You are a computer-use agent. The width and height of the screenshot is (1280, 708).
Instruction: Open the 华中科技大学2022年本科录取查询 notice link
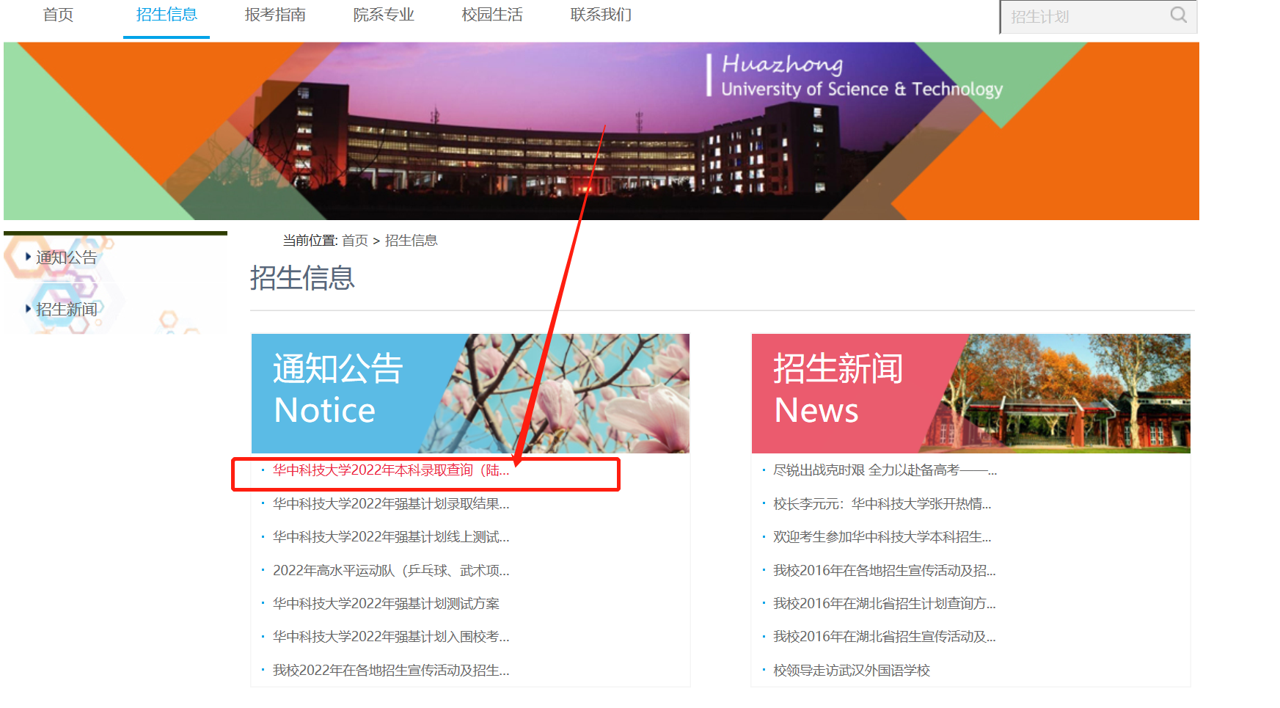390,470
